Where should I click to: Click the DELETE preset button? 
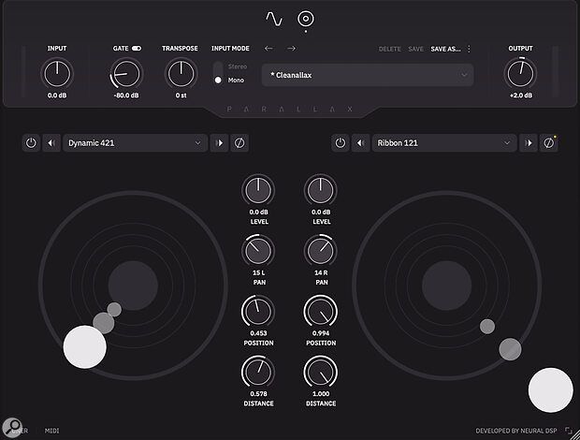coord(390,49)
